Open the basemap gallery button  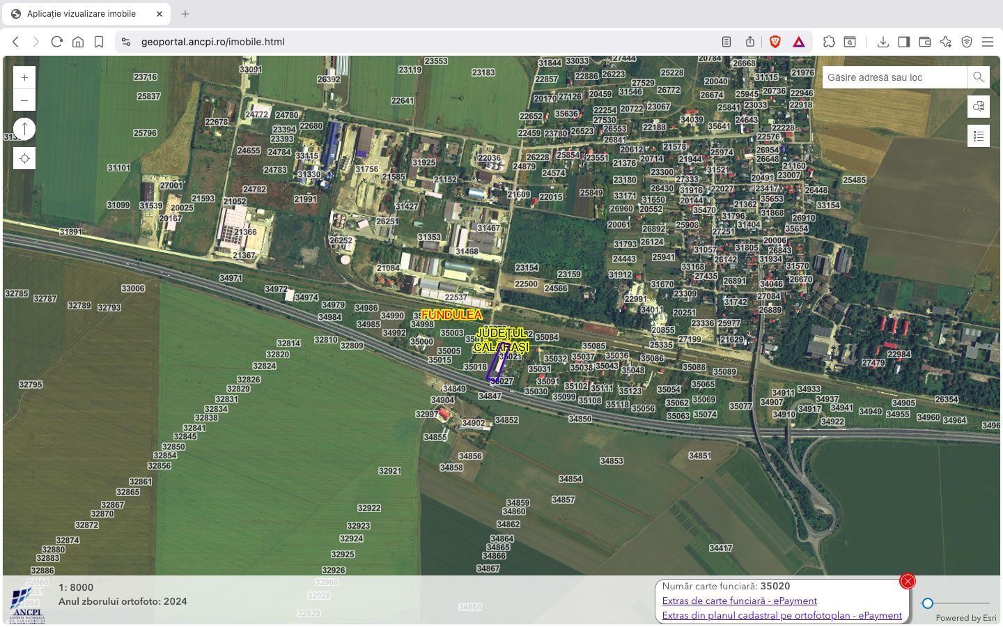pos(979,107)
